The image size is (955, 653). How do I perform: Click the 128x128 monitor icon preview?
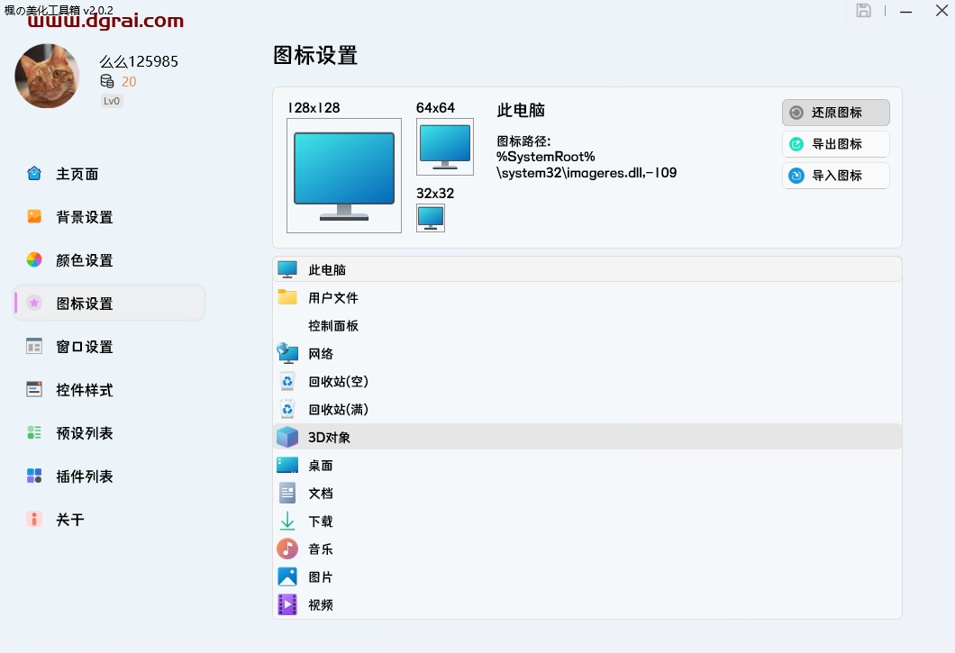click(x=344, y=176)
